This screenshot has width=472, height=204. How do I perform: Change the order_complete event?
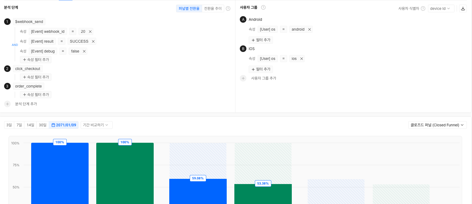tap(28, 86)
